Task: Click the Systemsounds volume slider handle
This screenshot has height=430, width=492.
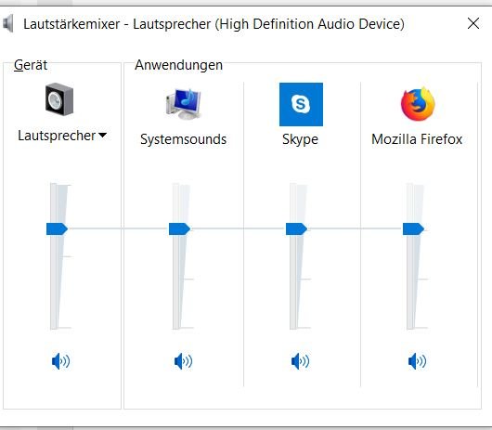Action: (179, 228)
